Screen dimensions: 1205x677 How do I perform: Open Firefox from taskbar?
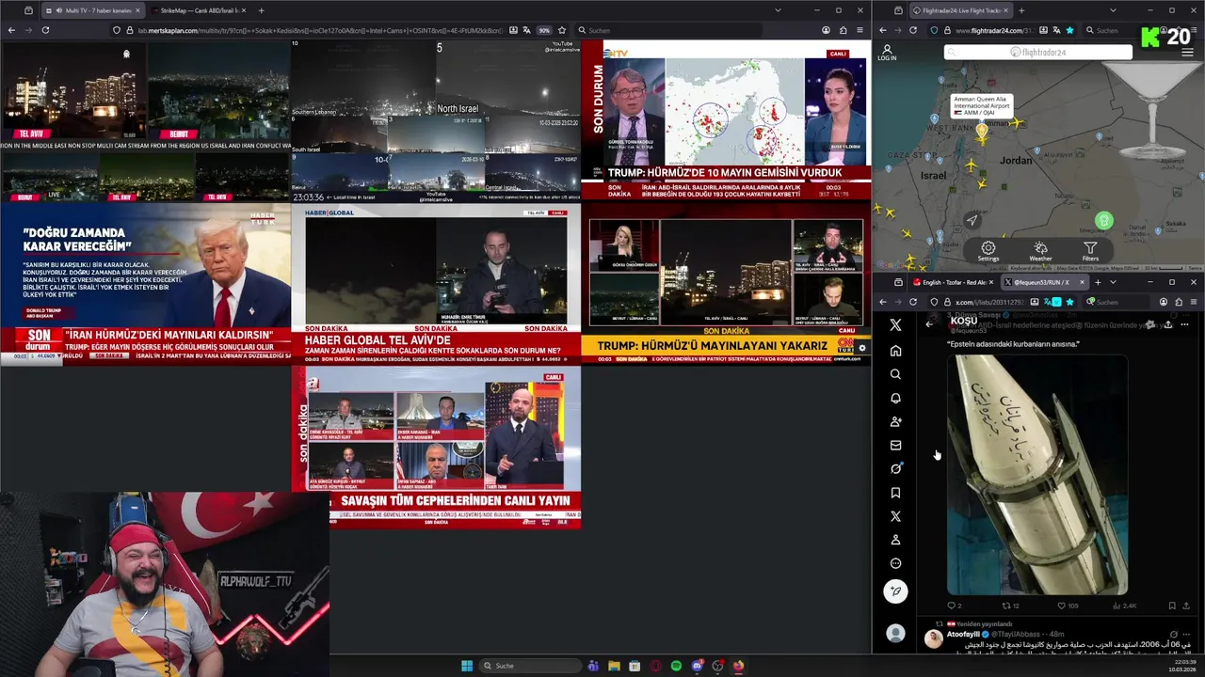[x=738, y=666]
